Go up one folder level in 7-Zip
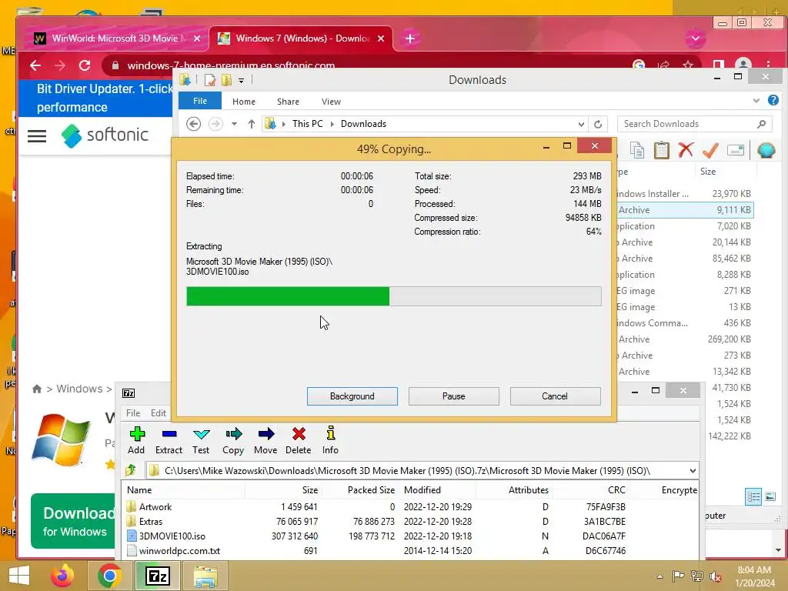 click(131, 470)
